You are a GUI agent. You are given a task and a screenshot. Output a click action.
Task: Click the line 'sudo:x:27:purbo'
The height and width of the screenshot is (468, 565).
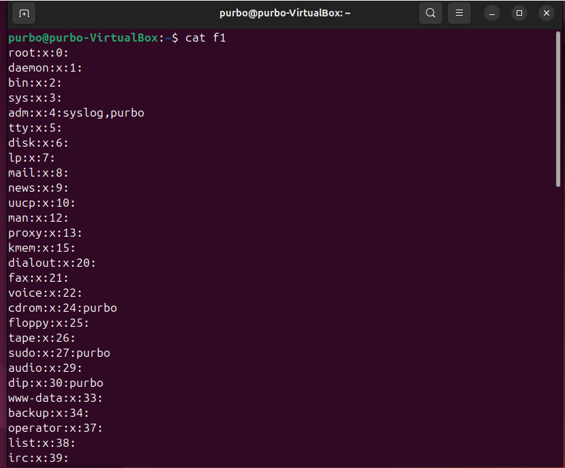(59, 353)
